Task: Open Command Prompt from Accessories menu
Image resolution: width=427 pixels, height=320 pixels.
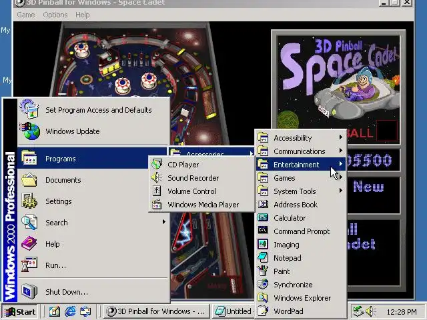Action: (x=301, y=231)
